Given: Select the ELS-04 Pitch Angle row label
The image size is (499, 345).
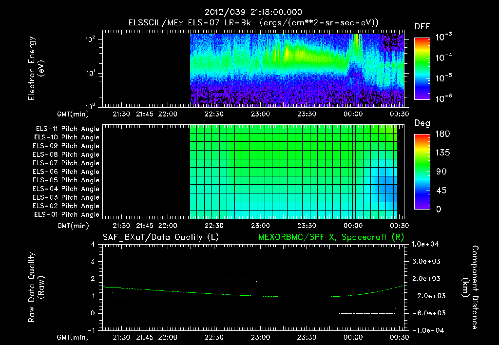Looking at the screenshot, I should (66, 189).
